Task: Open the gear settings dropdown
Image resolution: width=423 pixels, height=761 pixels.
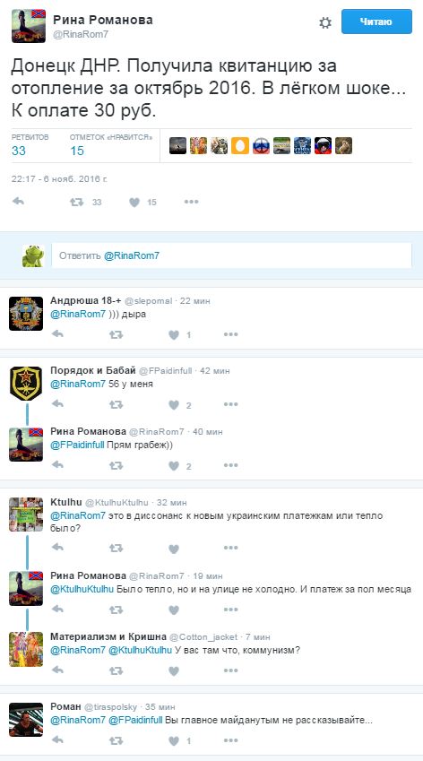Action: pyautogui.click(x=325, y=22)
